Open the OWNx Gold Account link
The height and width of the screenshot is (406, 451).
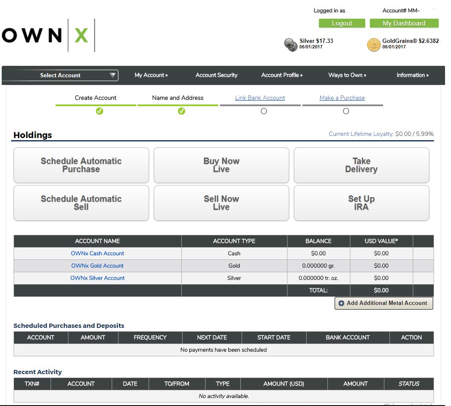98,266
